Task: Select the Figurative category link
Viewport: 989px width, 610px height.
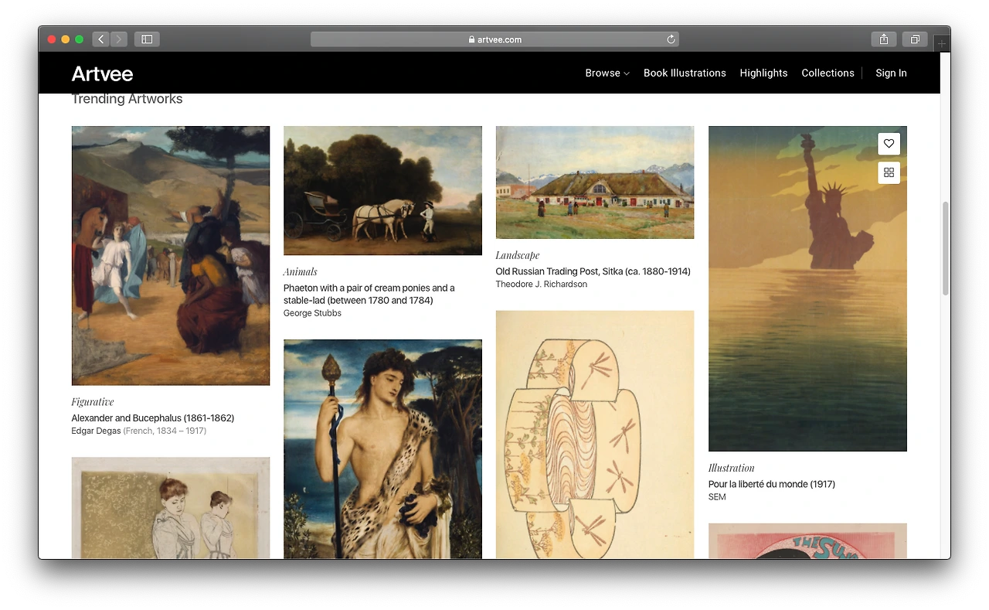Action: tap(93, 402)
